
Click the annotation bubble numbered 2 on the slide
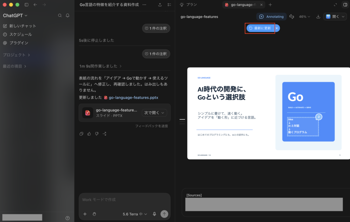click(319, 117)
